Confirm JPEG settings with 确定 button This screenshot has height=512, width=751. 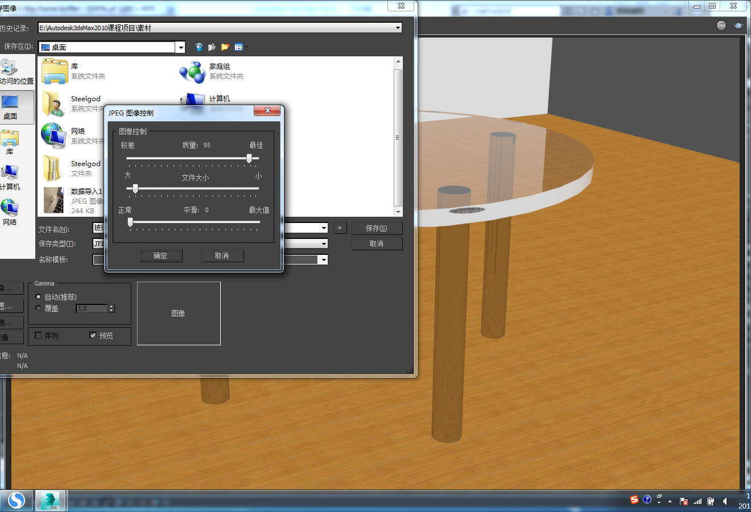coord(162,256)
